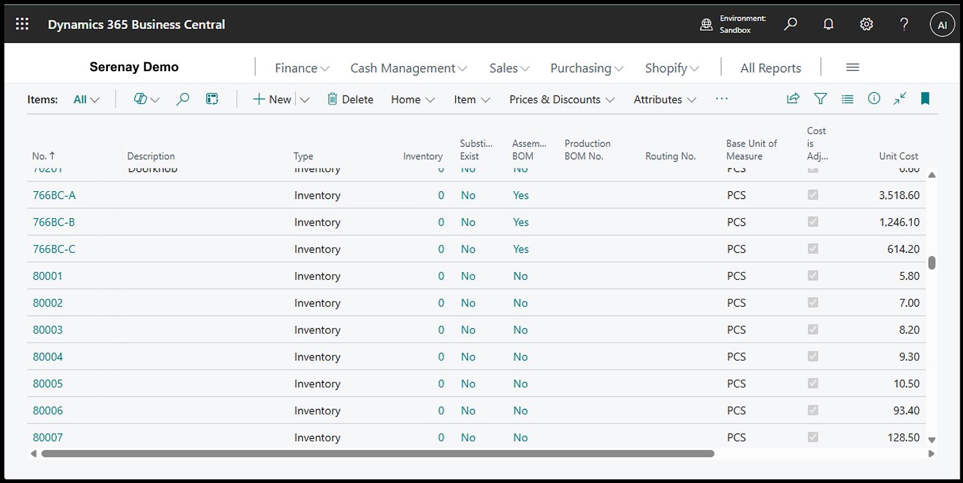This screenshot has height=483, width=963.
Task: Bookmark the Items page
Action: coord(925,98)
